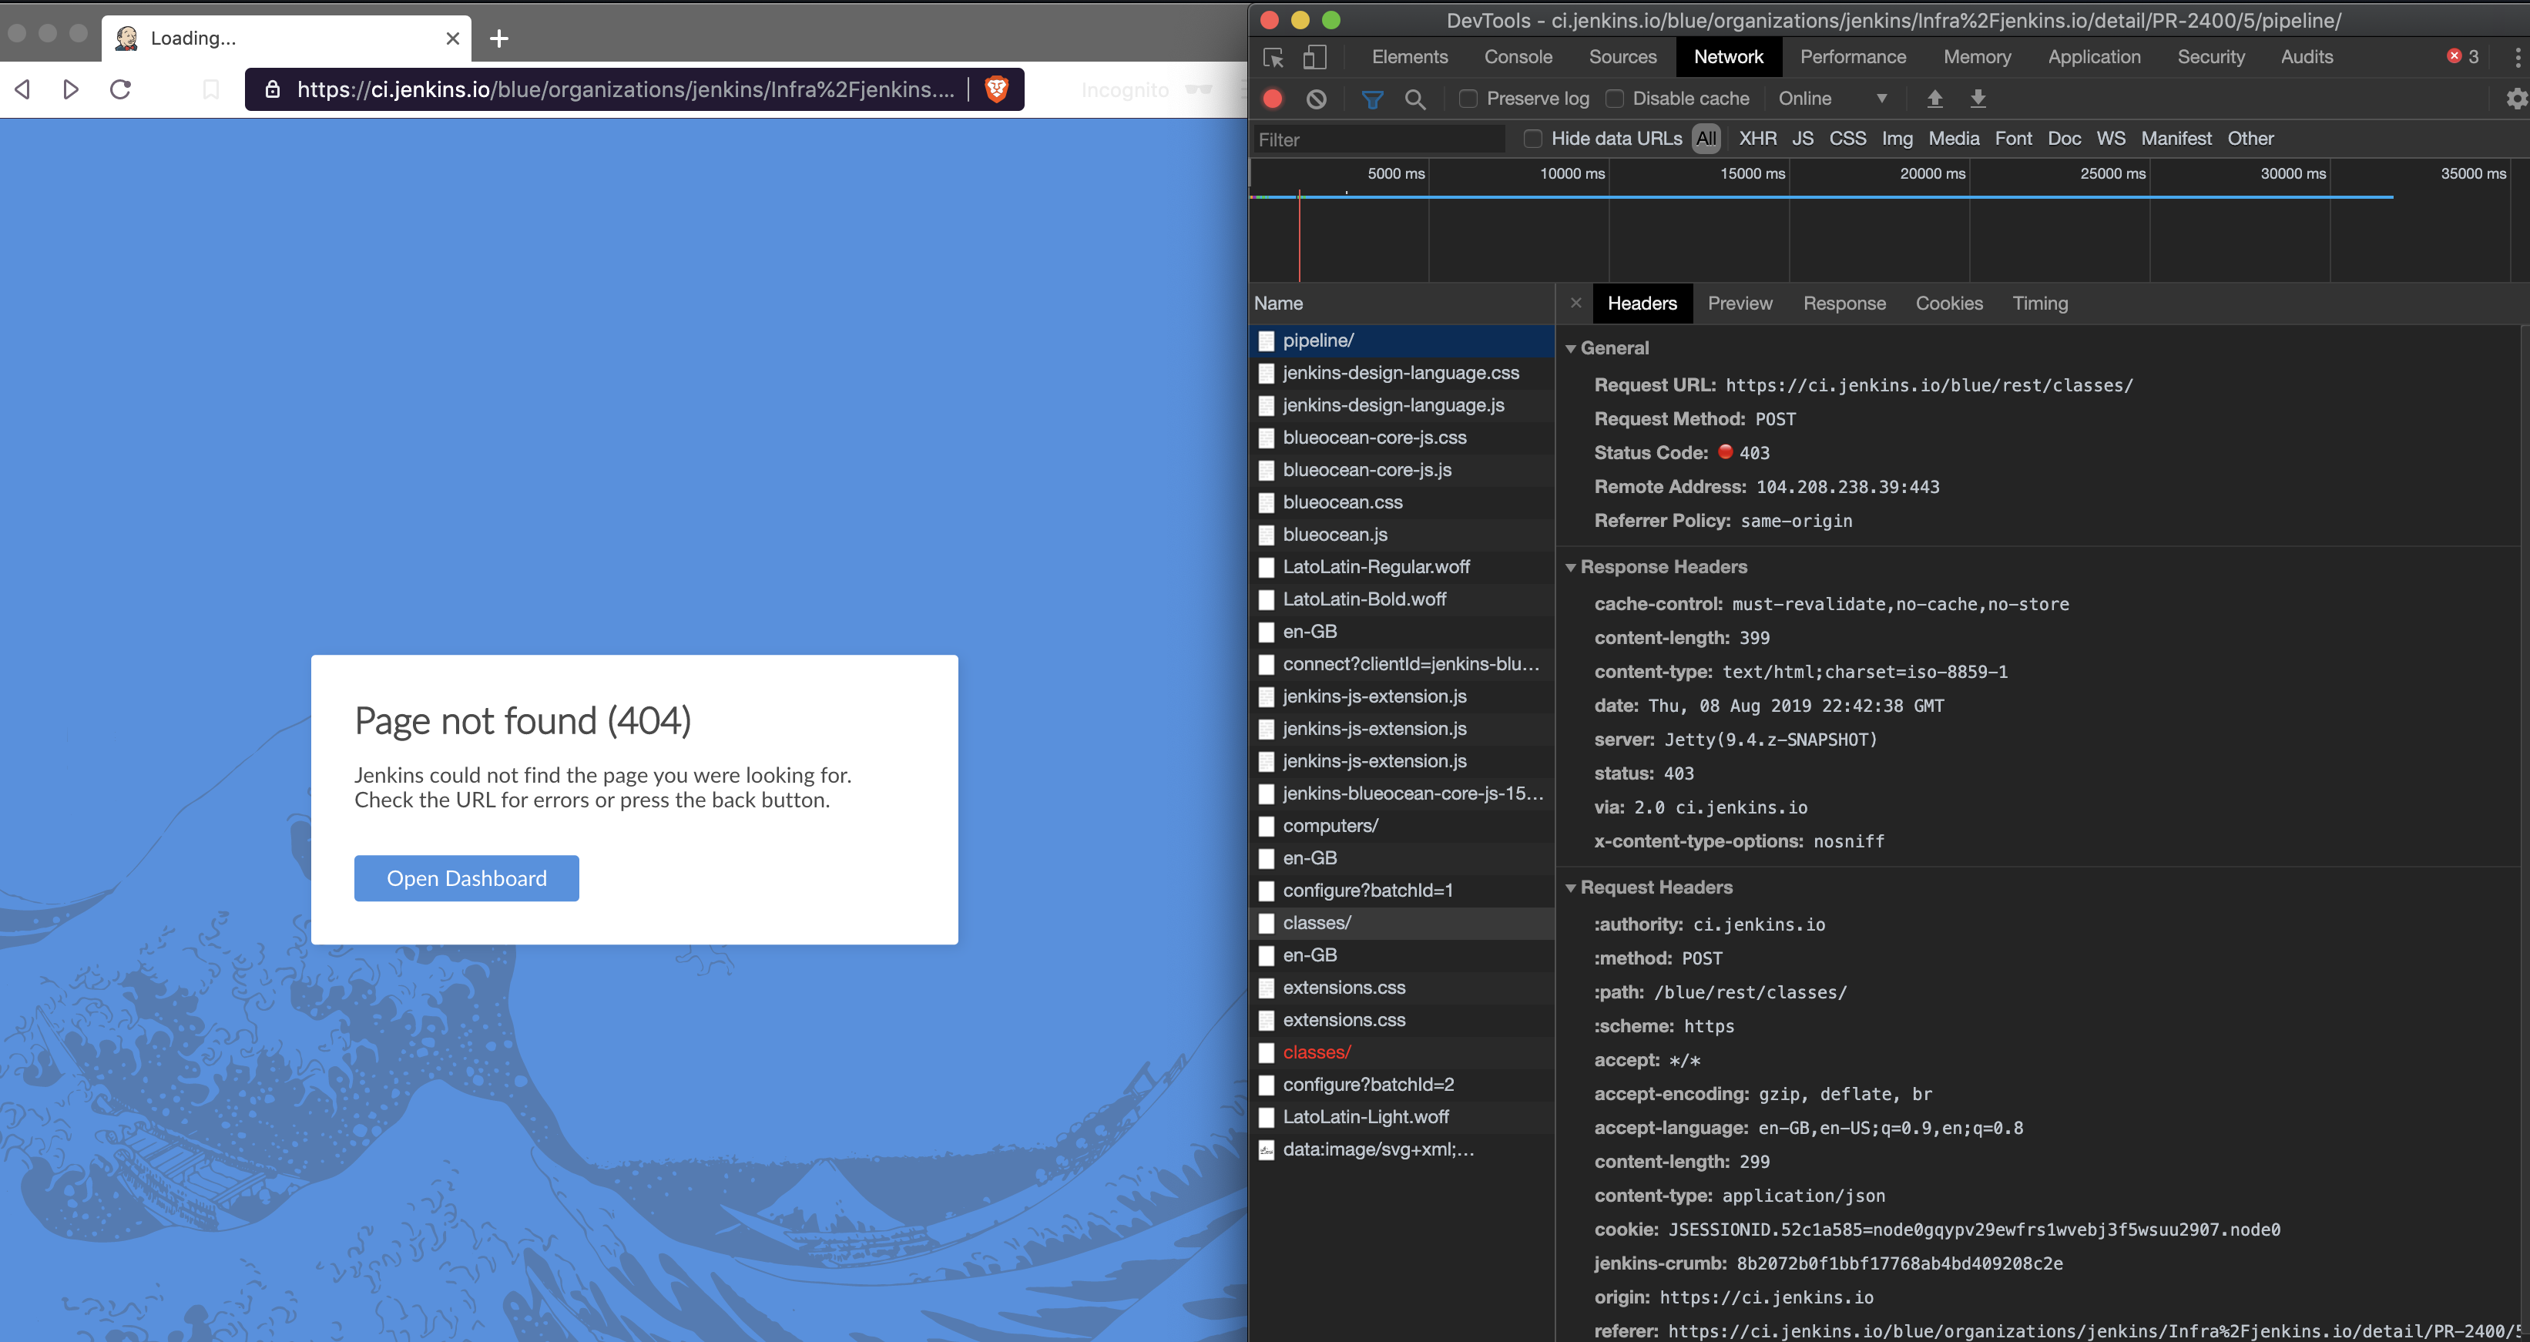Clear the network log with the clear icon
Viewport: 2530px width, 1342px height.
(1316, 99)
